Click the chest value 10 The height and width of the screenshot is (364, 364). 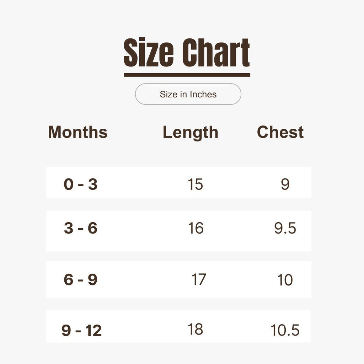pyautogui.click(x=285, y=280)
